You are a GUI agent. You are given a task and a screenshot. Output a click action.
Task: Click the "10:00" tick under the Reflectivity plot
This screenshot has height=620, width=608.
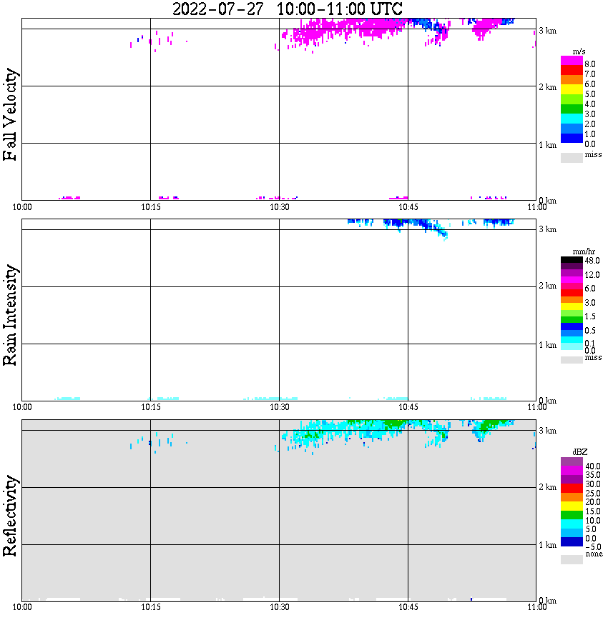click(21, 607)
